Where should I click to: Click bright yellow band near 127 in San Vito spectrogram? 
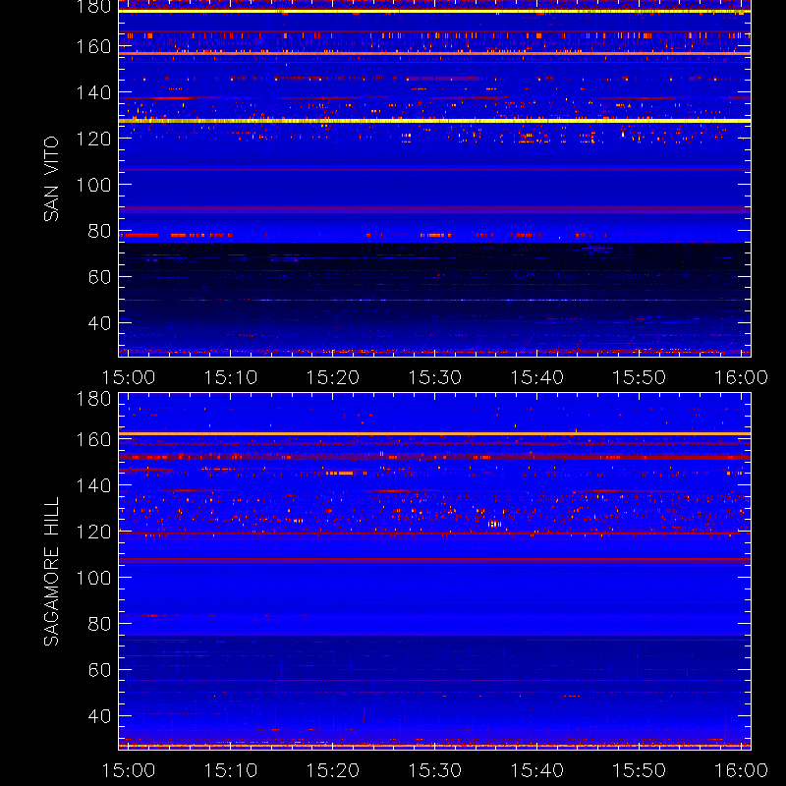click(x=434, y=121)
